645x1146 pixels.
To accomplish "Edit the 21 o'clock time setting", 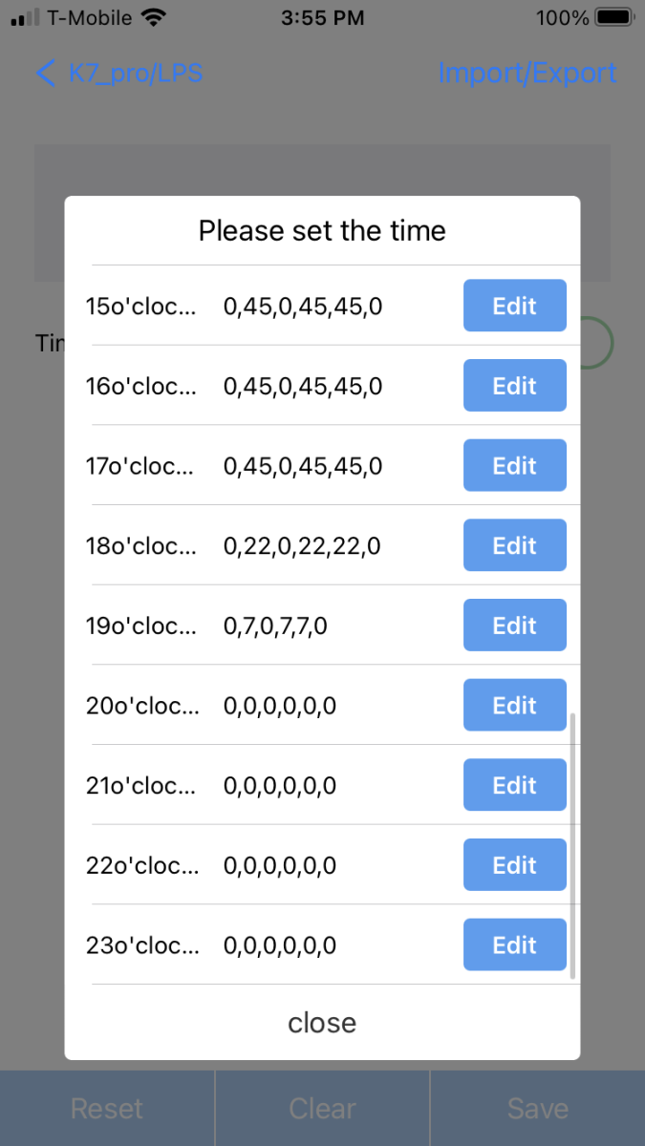I will [515, 785].
